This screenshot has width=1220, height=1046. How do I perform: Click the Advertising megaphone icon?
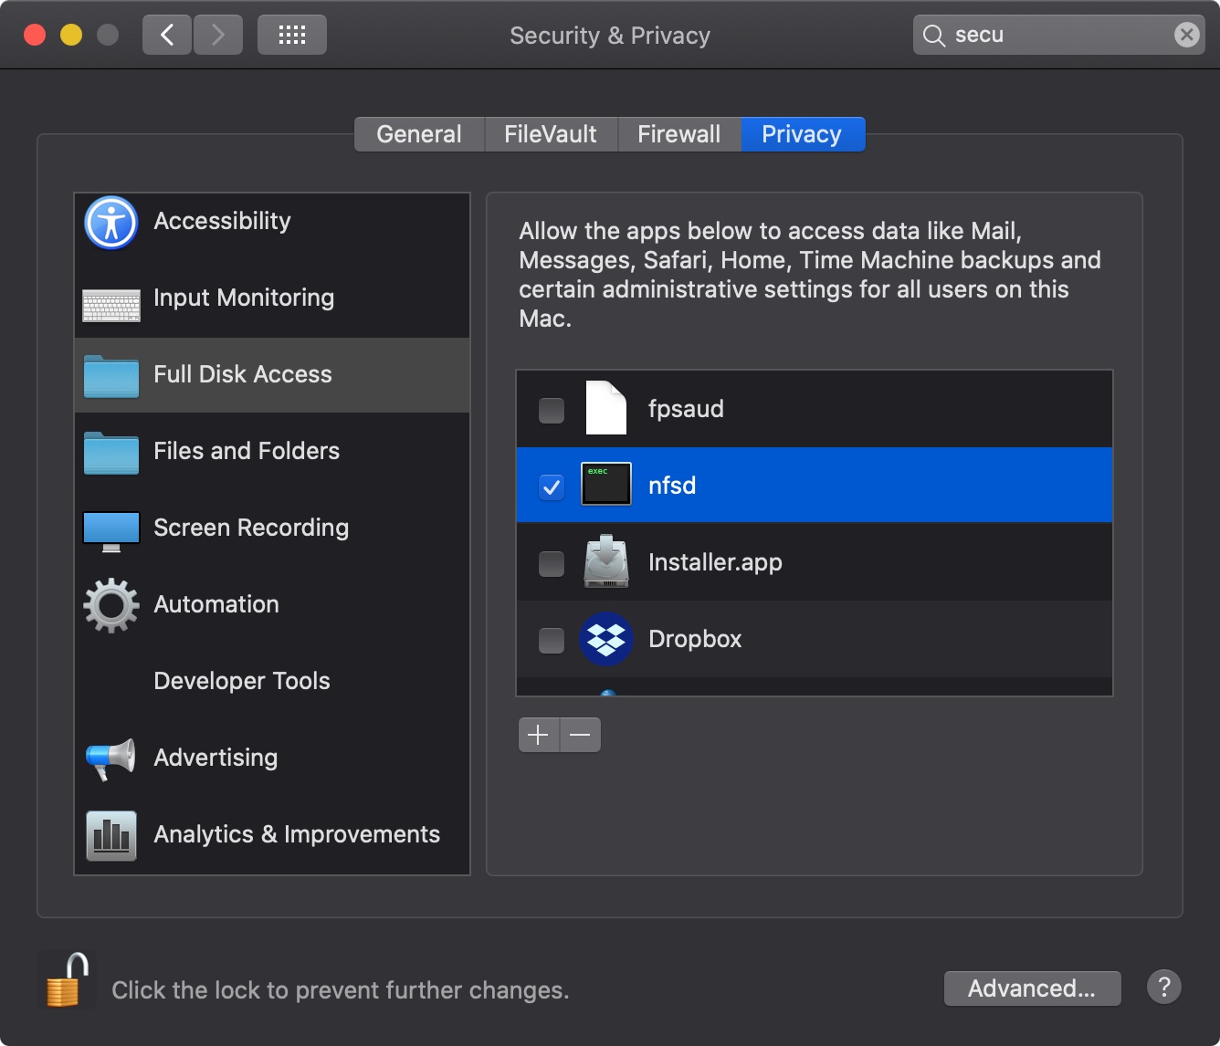coord(111,758)
